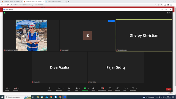Expand the arrow beside Whiteboards

tap(136, 89)
